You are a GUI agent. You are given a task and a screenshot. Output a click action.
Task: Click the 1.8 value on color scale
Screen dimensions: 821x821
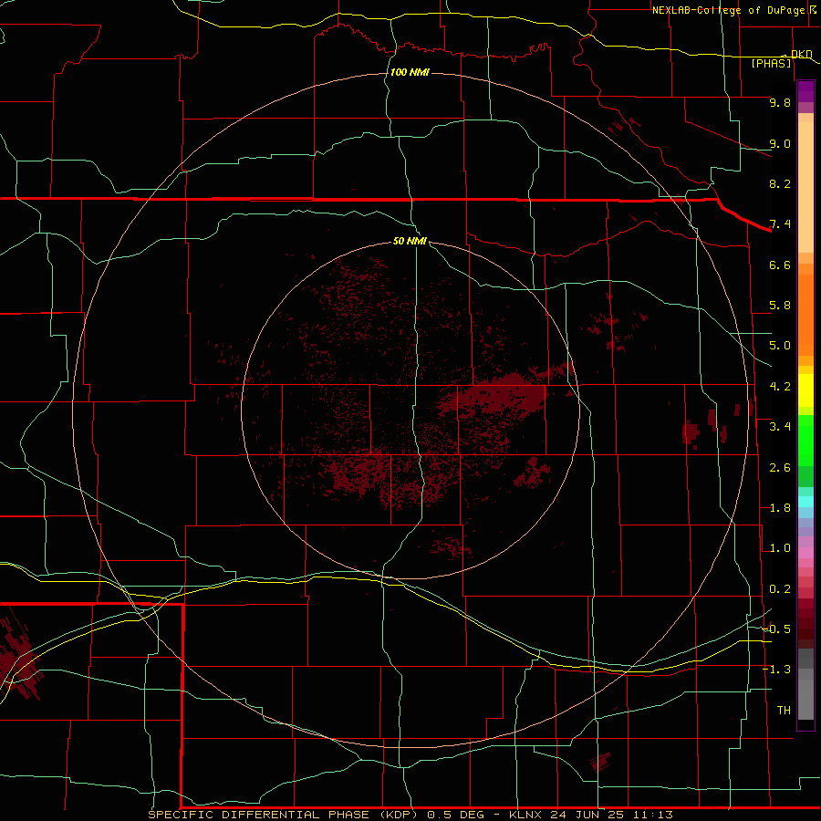tap(780, 508)
